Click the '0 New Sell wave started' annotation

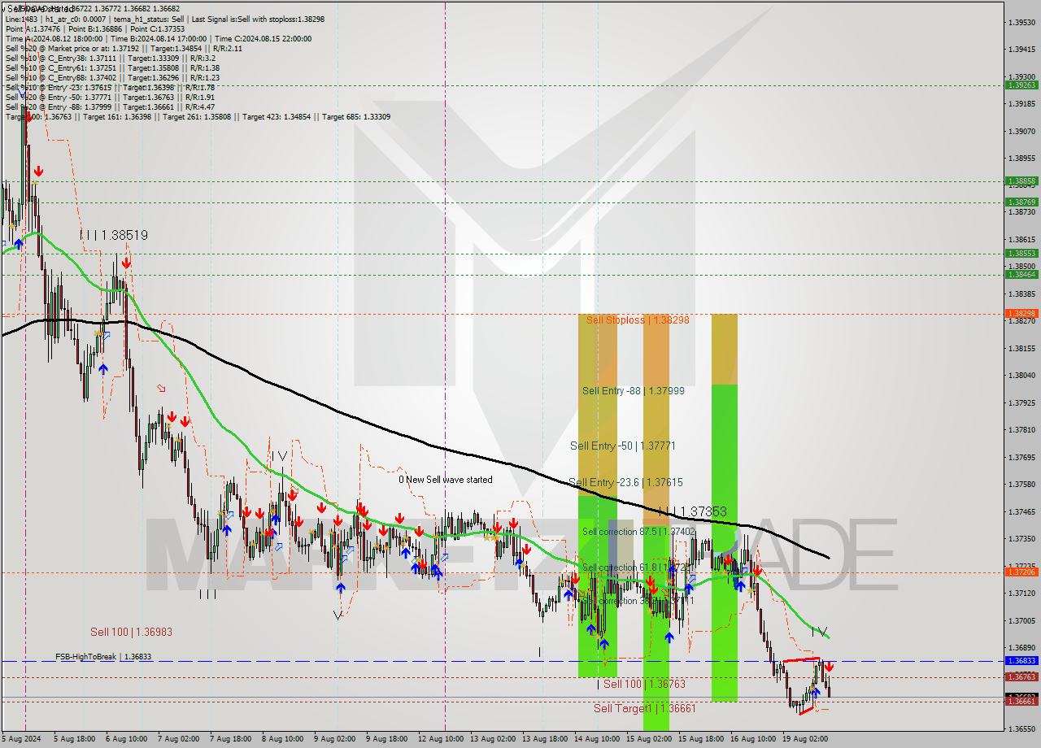point(446,480)
